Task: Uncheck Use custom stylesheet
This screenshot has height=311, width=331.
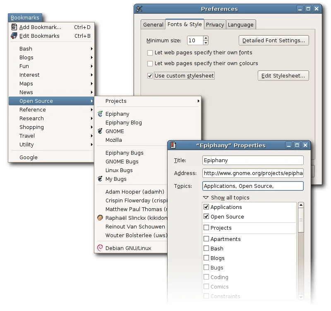Action: 150,76
